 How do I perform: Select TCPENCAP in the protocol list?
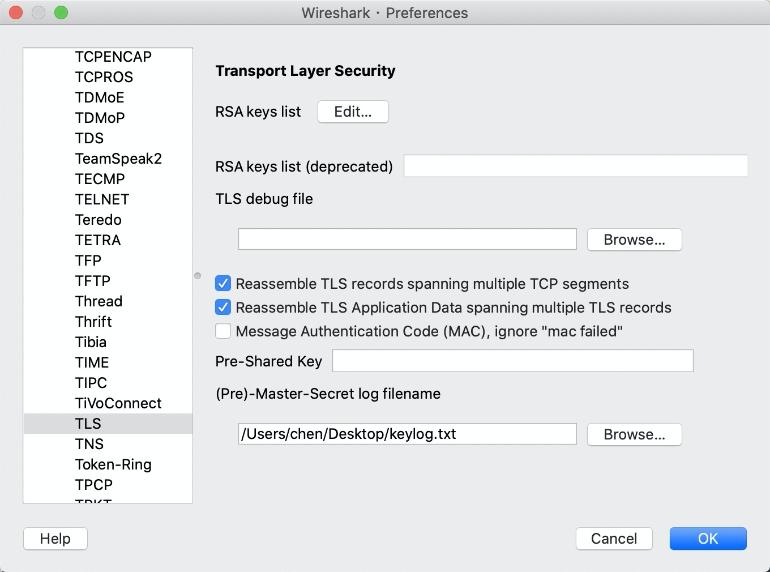108,57
